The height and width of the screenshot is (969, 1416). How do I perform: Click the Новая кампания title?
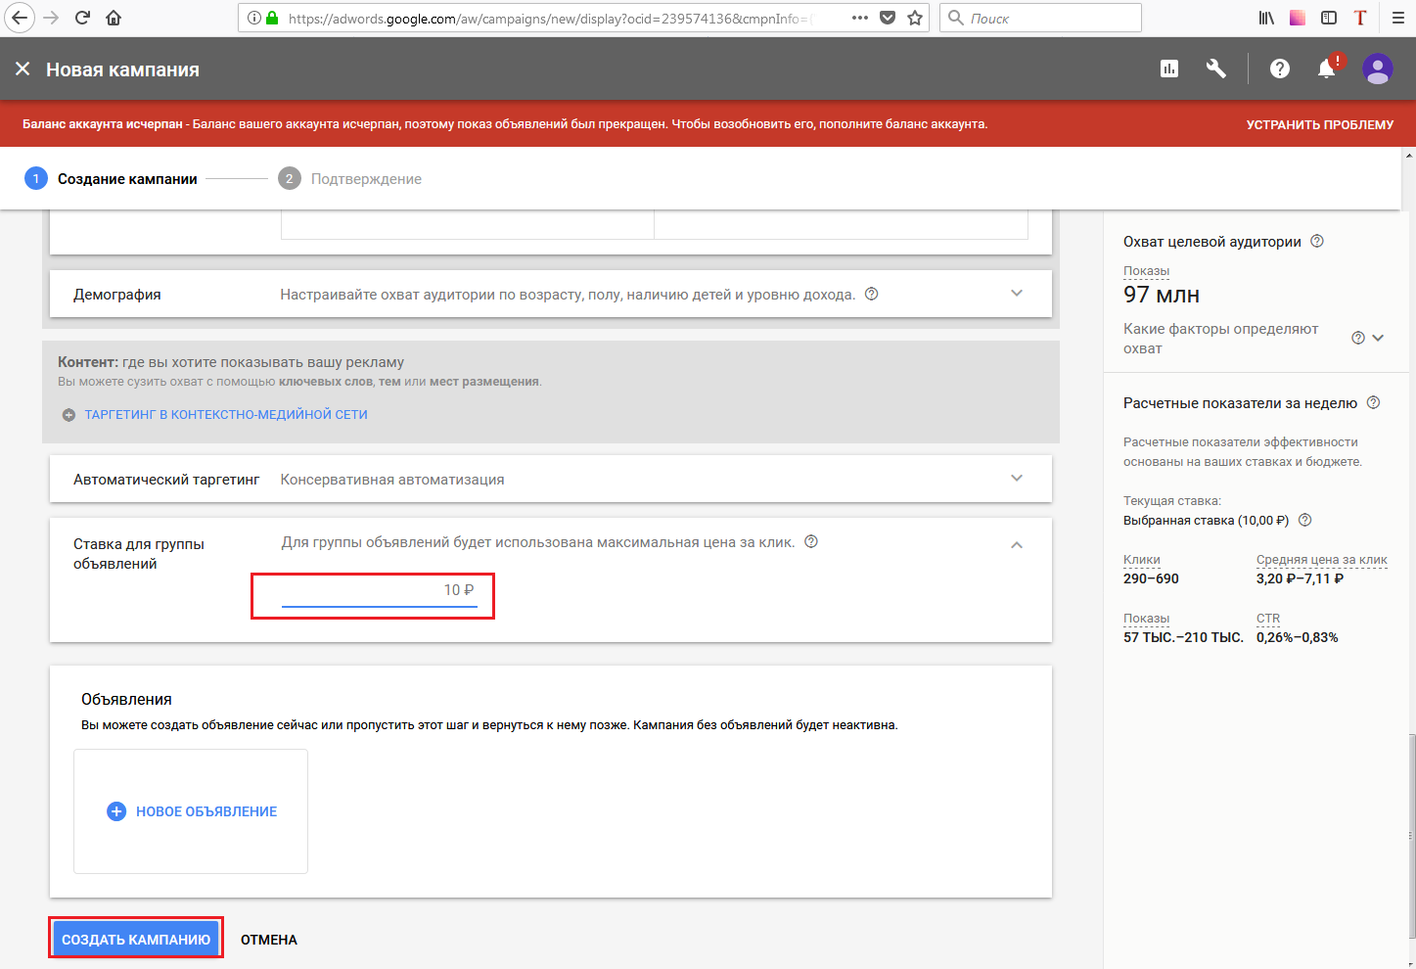(122, 69)
